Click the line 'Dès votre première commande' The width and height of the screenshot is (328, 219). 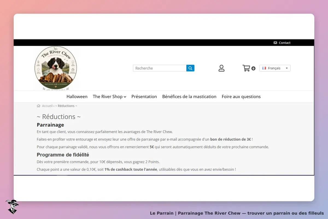pyautogui.click(x=98, y=162)
